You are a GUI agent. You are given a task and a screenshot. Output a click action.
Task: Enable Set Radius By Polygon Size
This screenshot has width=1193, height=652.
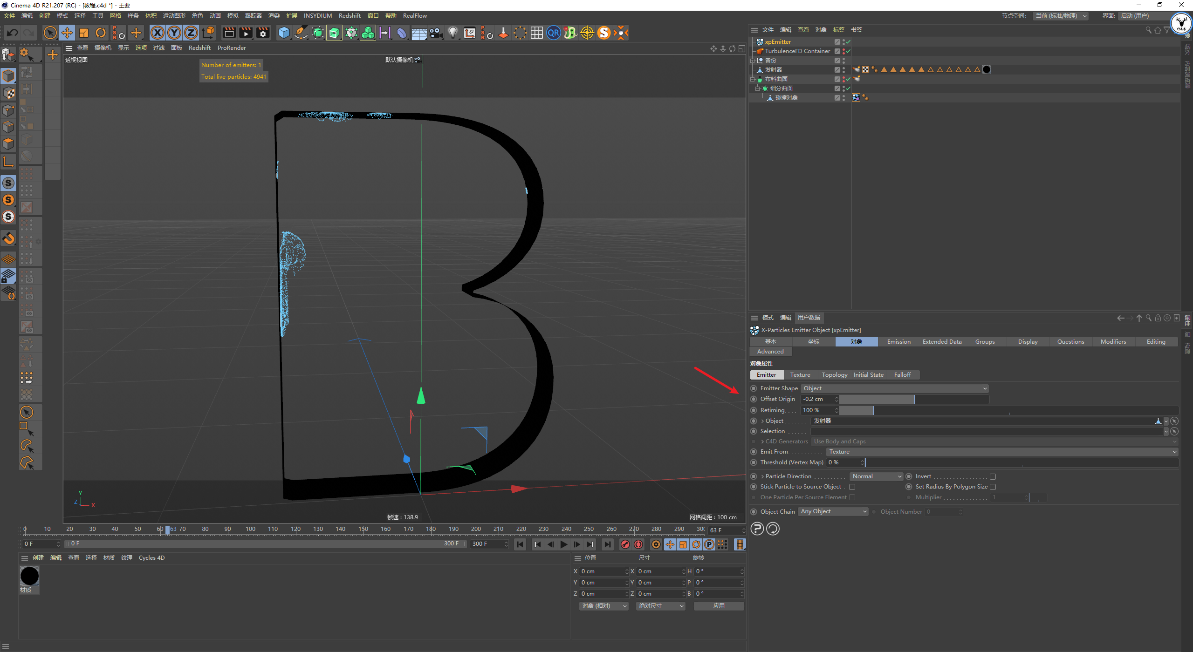coord(993,487)
